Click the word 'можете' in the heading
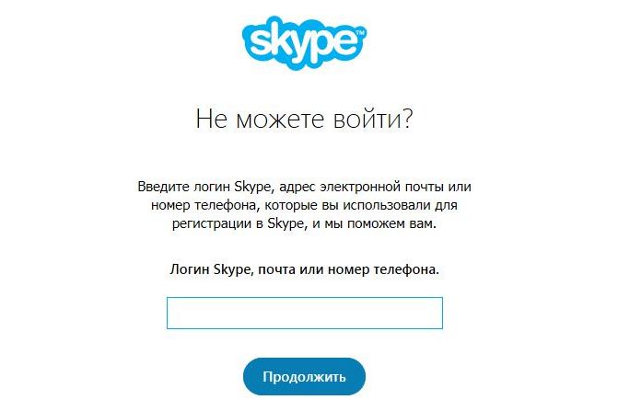Screen dimensions: 618x411 (280, 120)
